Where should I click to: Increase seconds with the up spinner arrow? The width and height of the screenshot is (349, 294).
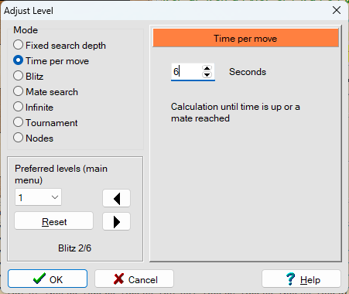[x=207, y=68]
